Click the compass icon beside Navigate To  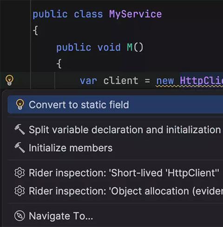pos(20,216)
